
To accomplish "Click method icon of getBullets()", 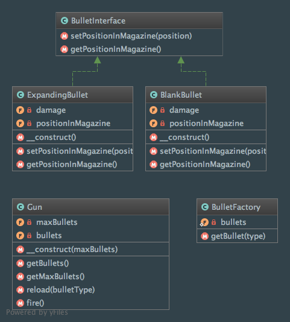I will [20, 264].
